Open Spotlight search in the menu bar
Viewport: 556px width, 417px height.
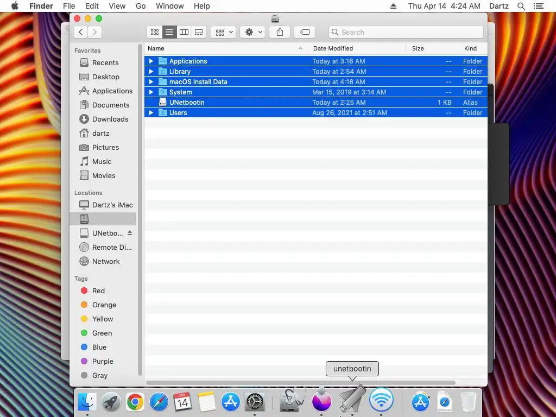pos(521,6)
